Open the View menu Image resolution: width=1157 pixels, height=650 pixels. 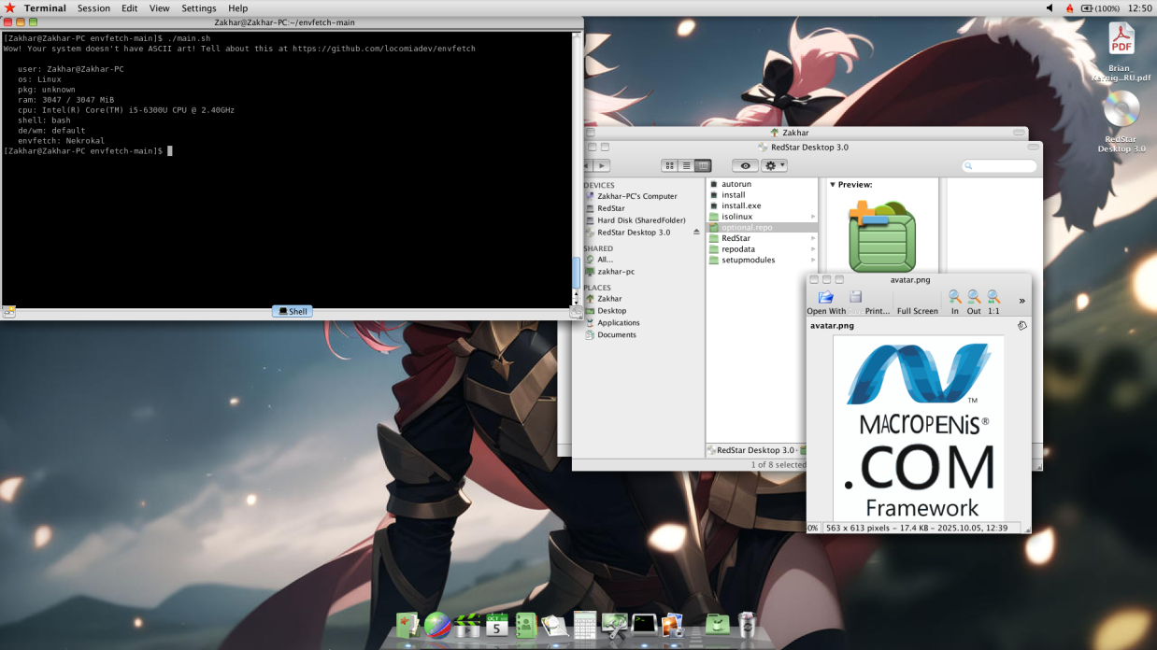coord(160,7)
